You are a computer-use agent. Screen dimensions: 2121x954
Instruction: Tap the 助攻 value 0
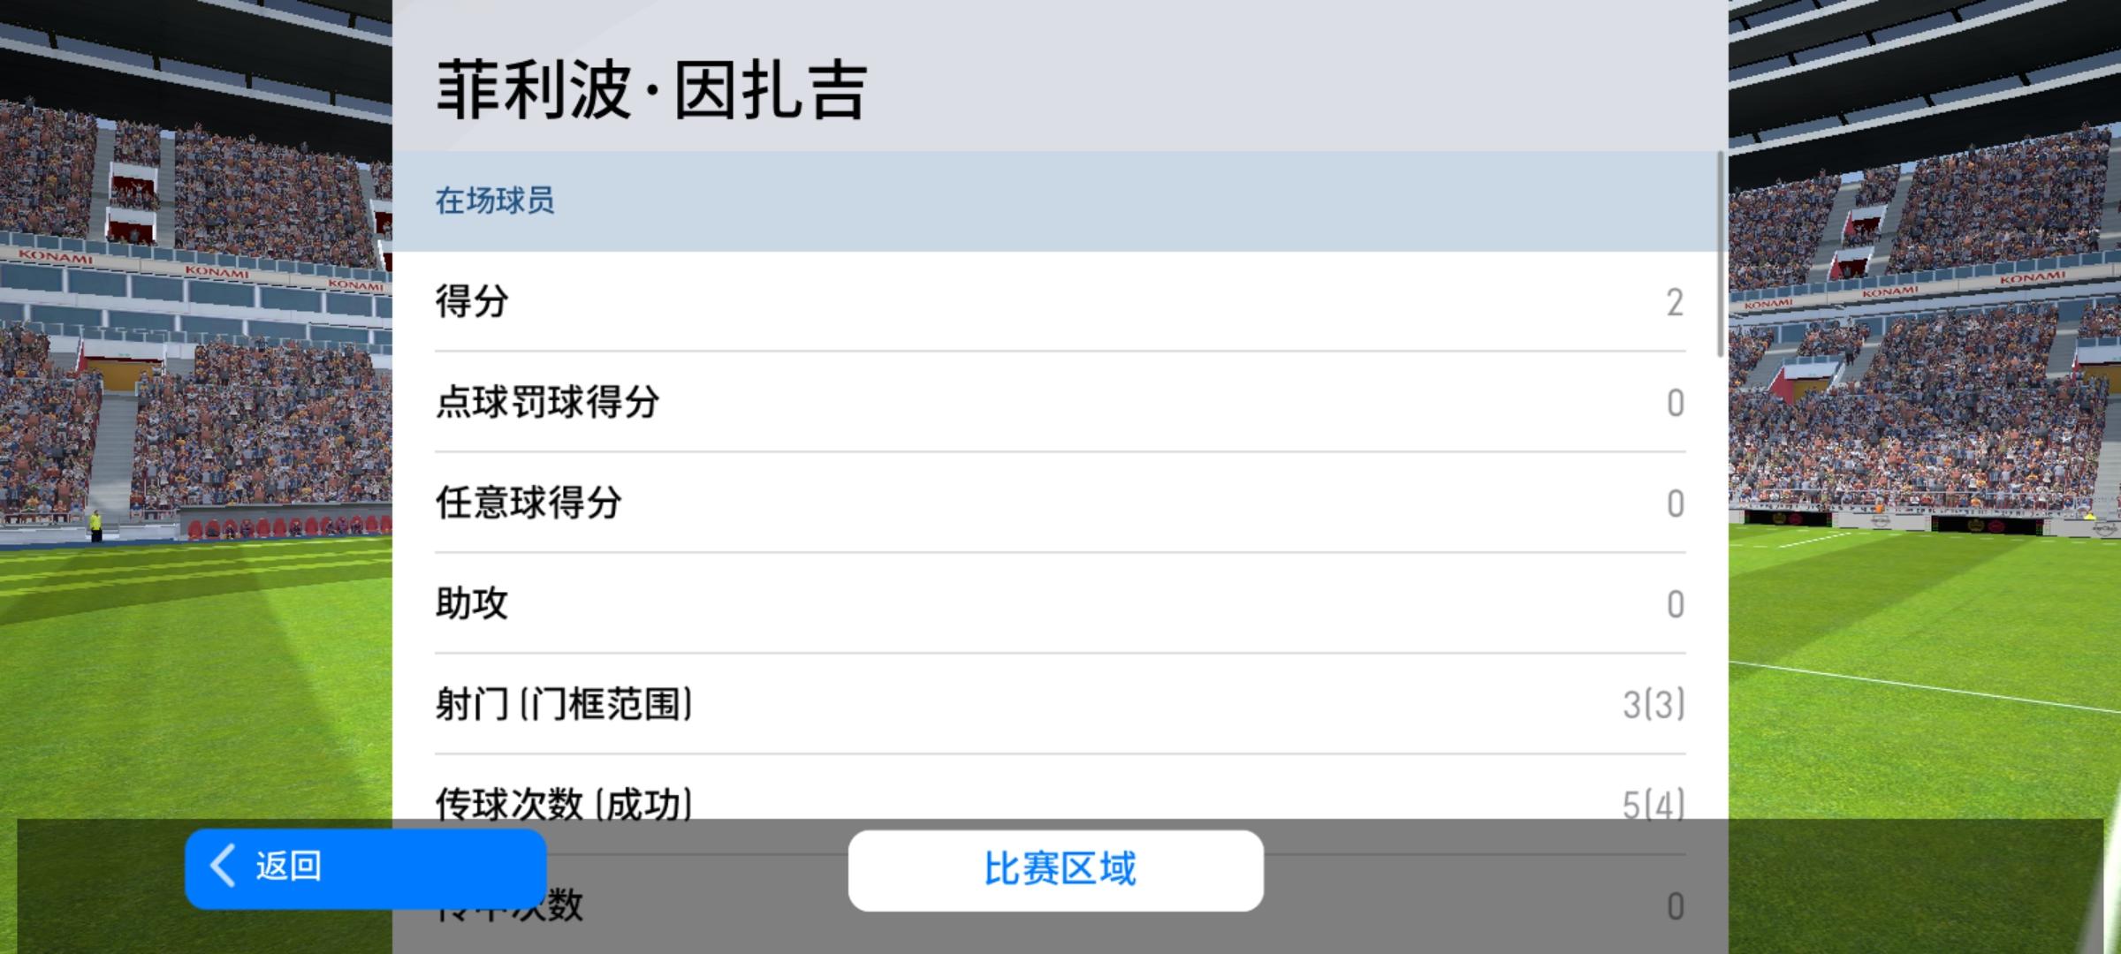[x=1675, y=605]
